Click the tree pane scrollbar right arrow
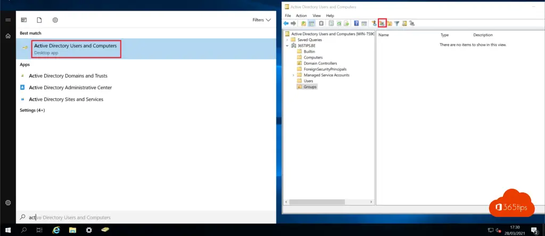The width and height of the screenshot is (545, 236). pos(372,201)
